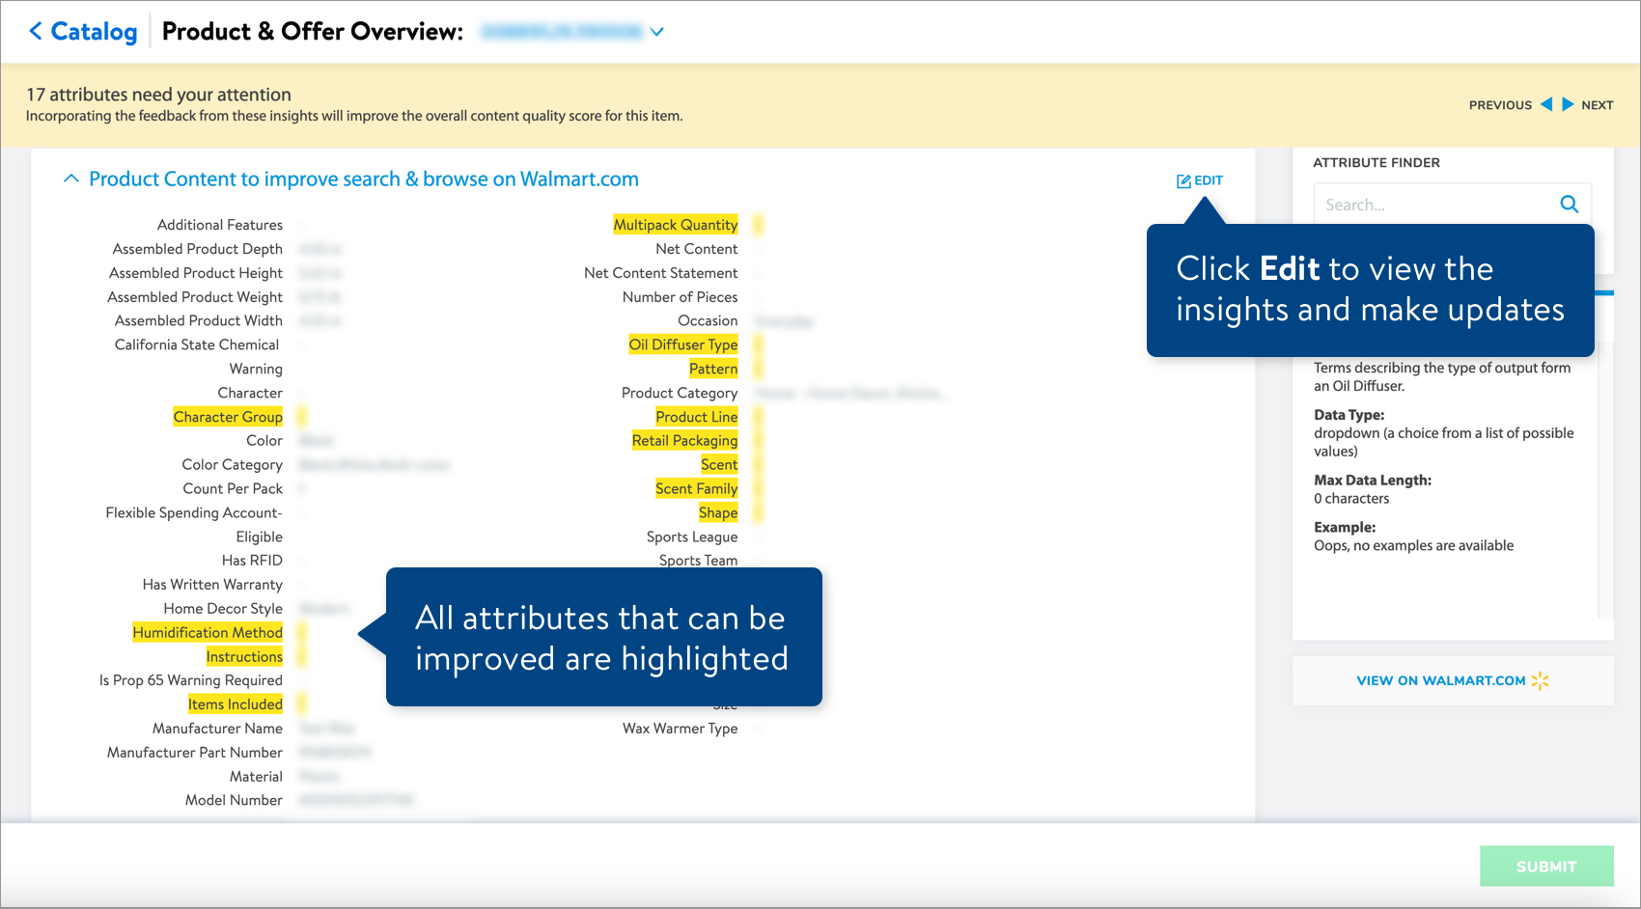
Task: Click the magnifier search icon
Action: tap(1570, 204)
